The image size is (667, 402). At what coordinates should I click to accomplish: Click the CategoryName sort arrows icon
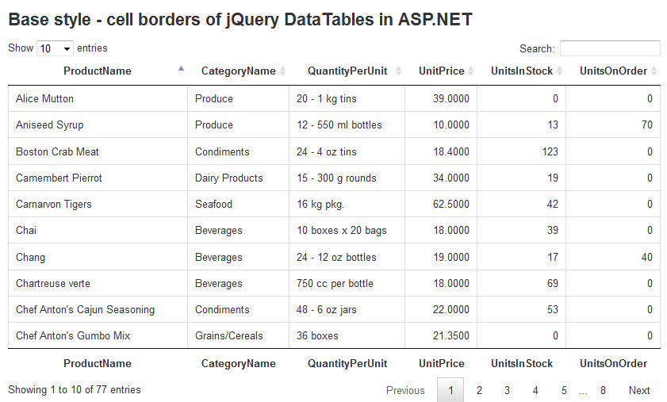pyautogui.click(x=282, y=71)
